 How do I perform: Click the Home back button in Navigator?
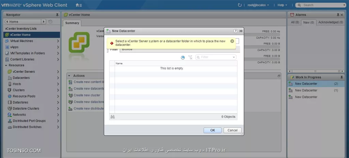(x=23, y=21)
